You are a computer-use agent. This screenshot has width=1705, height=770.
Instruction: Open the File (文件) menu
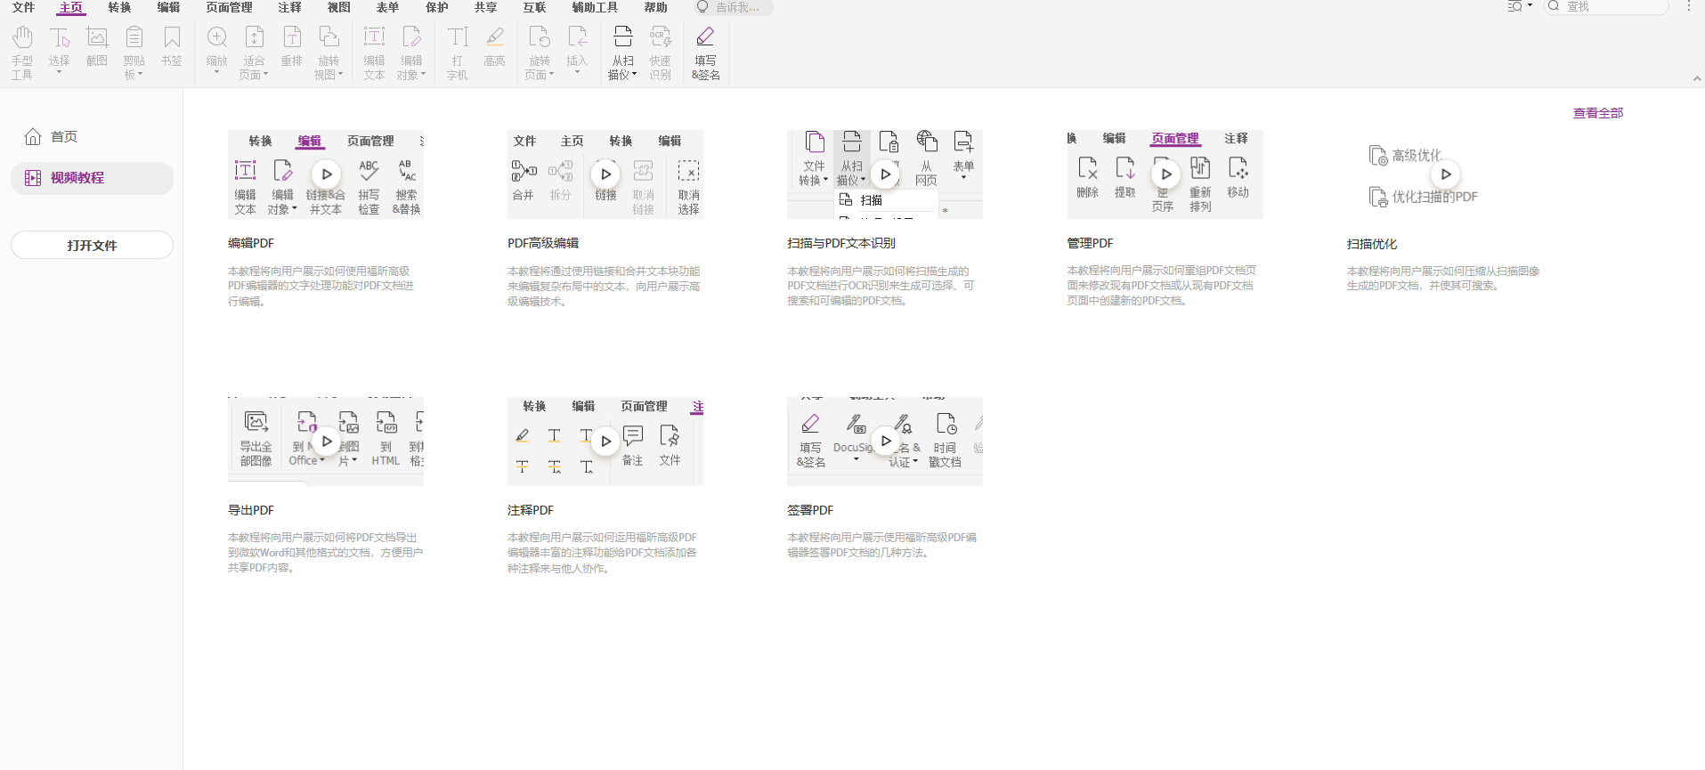pos(23,7)
